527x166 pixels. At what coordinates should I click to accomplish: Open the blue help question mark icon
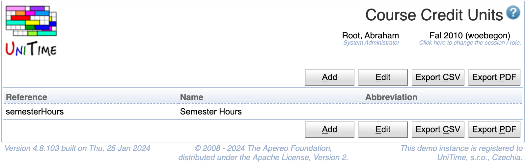coord(513,13)
